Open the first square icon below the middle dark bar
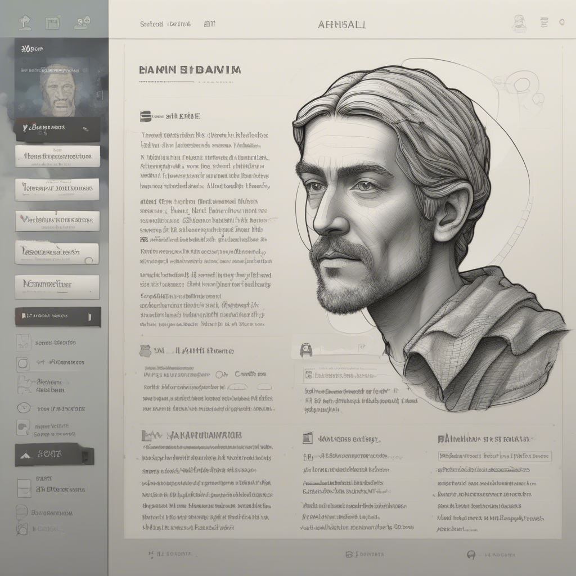This screenshot has height=576, width=576. tap(22, 343)
